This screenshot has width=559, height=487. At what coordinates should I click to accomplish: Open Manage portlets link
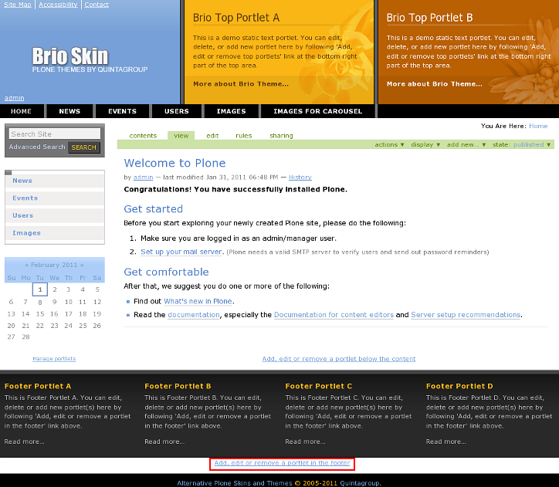[x=54, y=359]
